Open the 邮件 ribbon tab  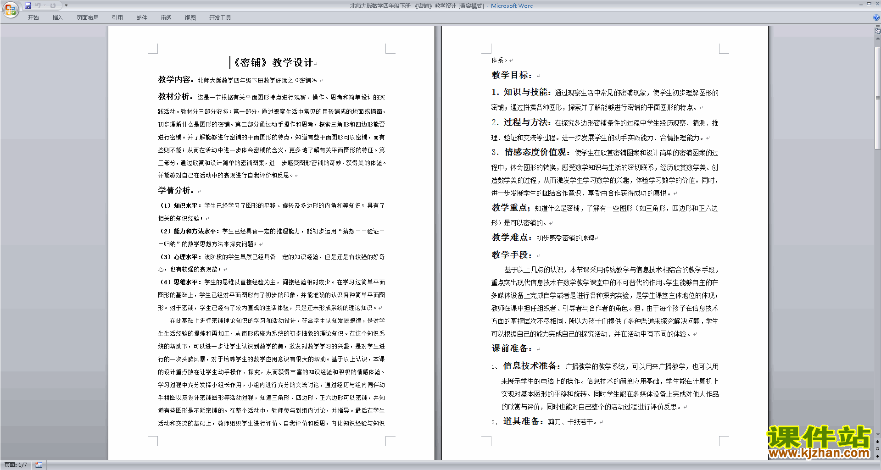coord(142,18)
